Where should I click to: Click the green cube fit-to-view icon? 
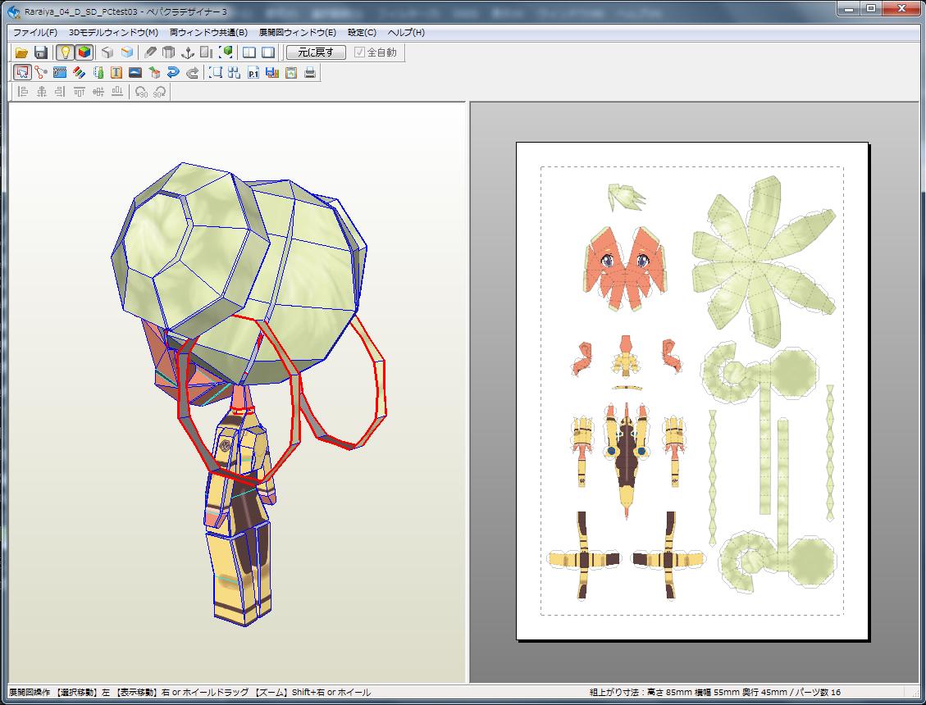(226, 52)
